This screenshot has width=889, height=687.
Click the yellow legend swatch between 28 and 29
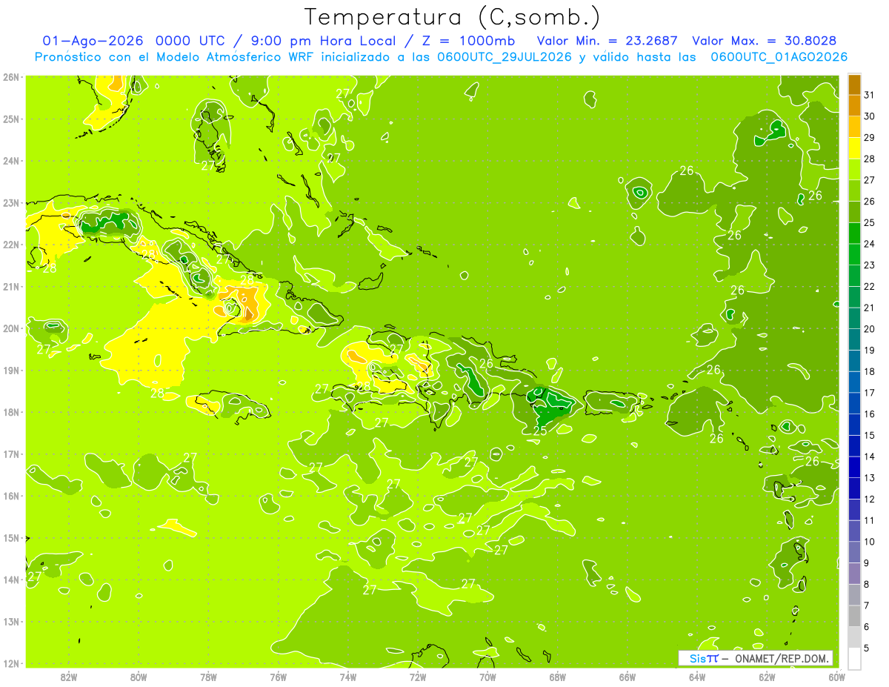coord(854,148)
